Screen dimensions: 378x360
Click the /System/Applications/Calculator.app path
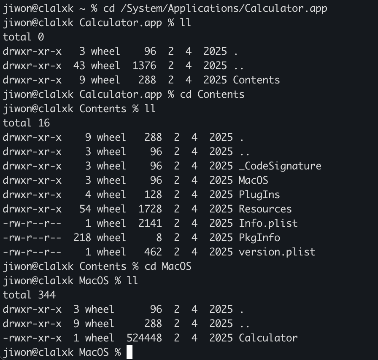click(x=224, y=9)
